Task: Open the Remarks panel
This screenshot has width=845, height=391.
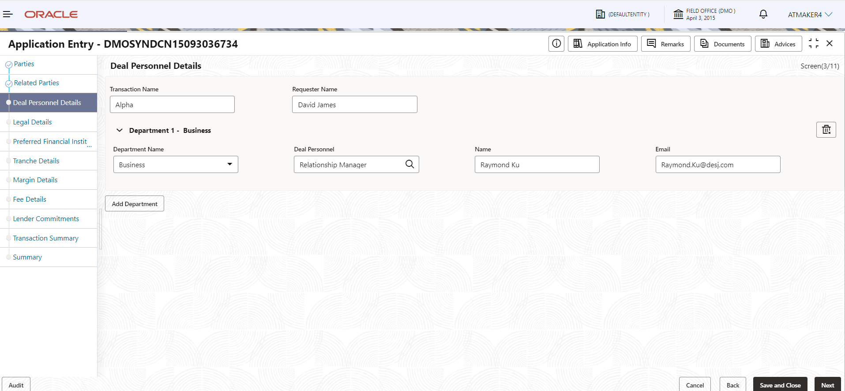Action: (x=665, y=44)
